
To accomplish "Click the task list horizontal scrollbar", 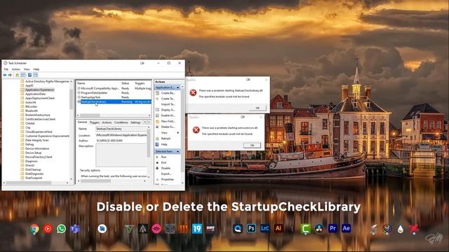I will (x=114, y=115).
